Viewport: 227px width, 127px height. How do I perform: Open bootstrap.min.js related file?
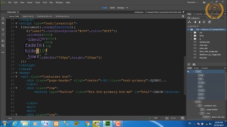click(62, 16)
